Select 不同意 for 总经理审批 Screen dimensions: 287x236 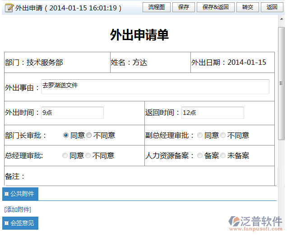tap(88, 155)
